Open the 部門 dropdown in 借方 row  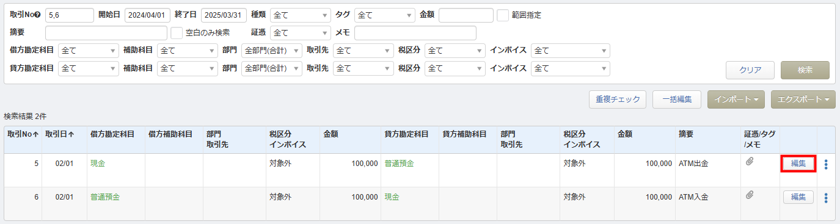(x=272, y=51)
